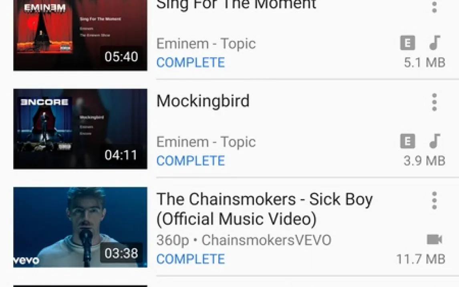
Task: Select the Mockingbird title
Action: [x=203, y=101]
